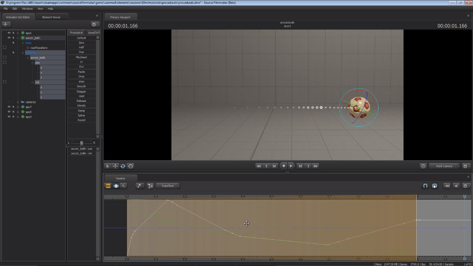Click the key mode icon beside the hourglass
Screen dimensions: 473x266
(x=140, y=186)
